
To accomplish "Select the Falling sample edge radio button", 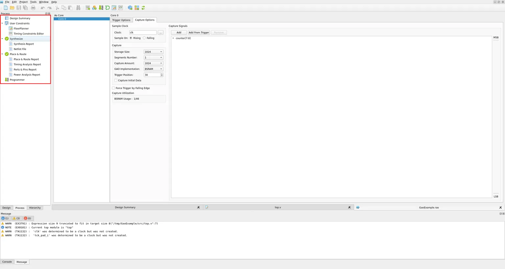I will click(x=144, y=38).
